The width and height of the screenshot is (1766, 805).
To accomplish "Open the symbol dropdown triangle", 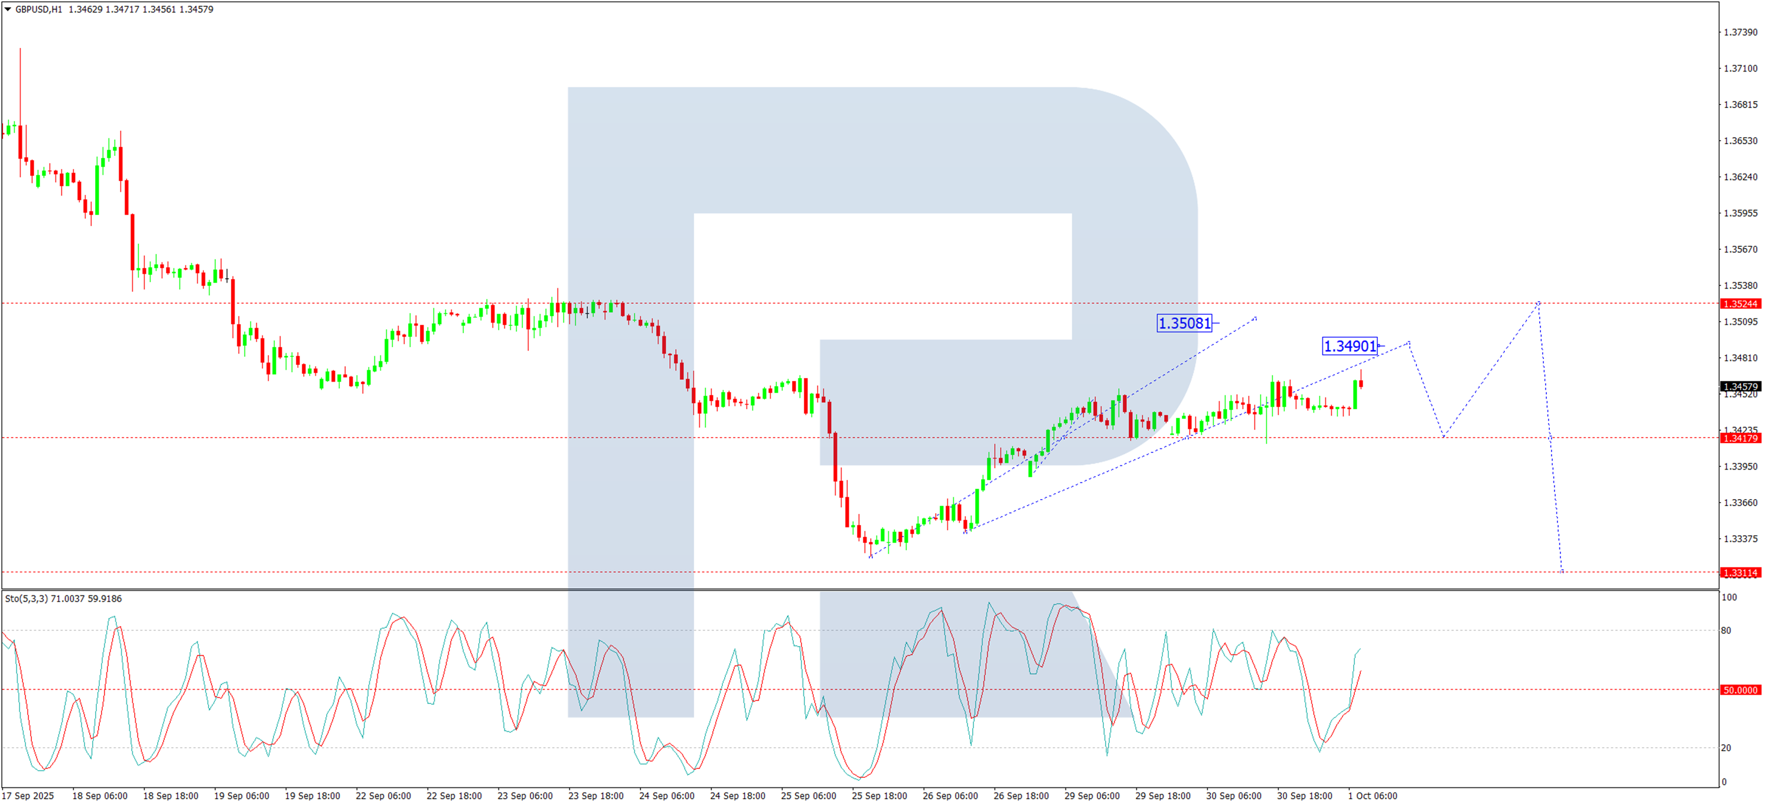I will click(7, 9).
